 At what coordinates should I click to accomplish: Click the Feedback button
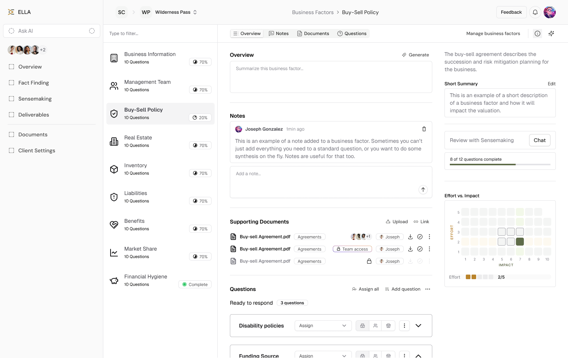[x=511, y=12]
